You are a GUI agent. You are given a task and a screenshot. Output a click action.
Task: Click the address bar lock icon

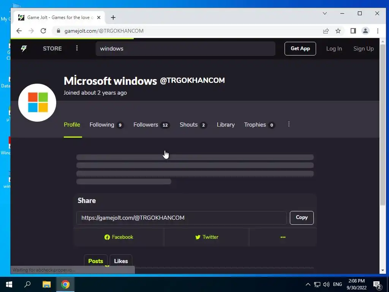(59, 31)
